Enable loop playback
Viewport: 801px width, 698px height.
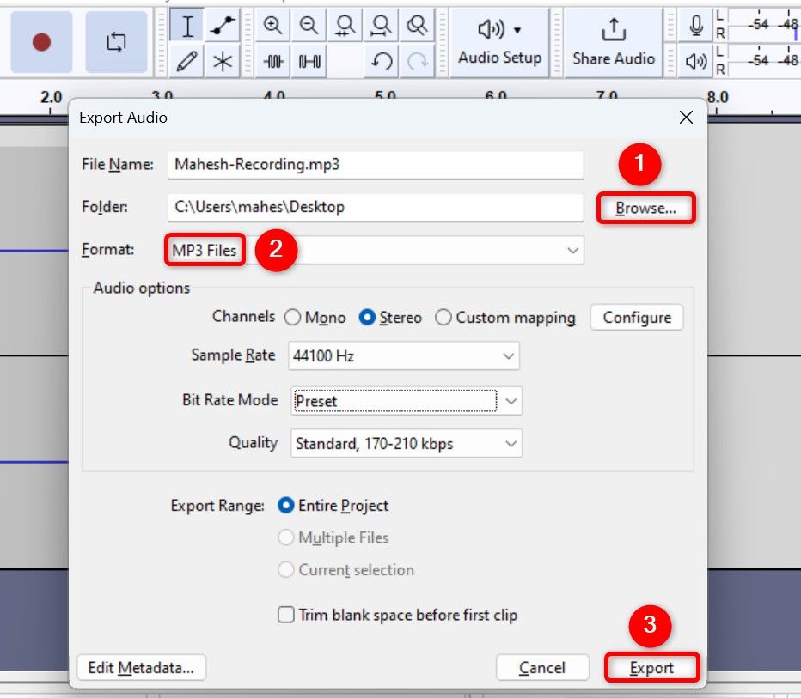[x=119, y=41]
